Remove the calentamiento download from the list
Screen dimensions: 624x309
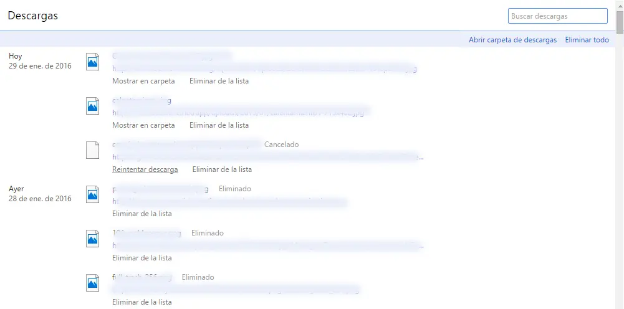[x=219, y=125]
